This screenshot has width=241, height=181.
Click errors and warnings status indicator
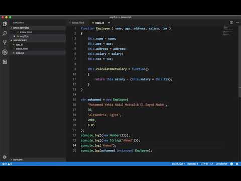7,164
